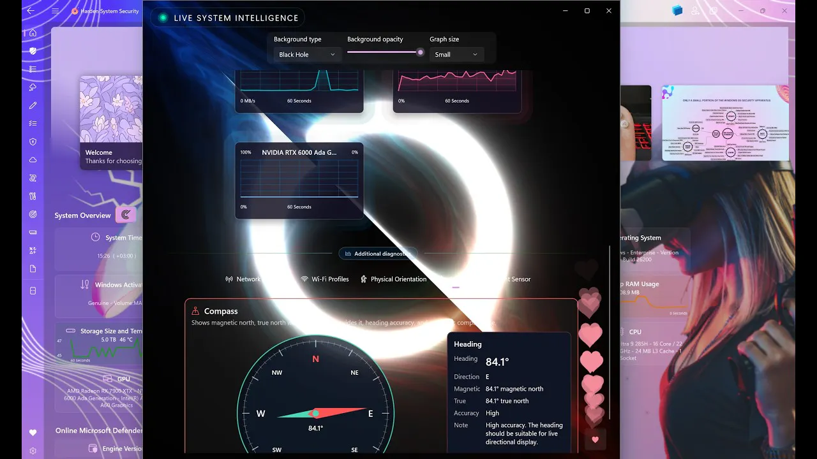Switch to the Wi-Fi Profiles tab
Screen dimensions: 817x459
click(325, 279)
